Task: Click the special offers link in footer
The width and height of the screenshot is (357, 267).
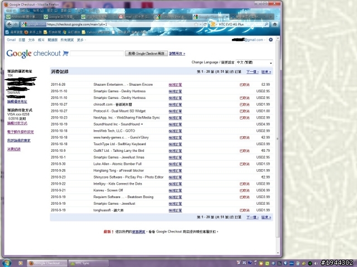Action: (x=138, y=231)
